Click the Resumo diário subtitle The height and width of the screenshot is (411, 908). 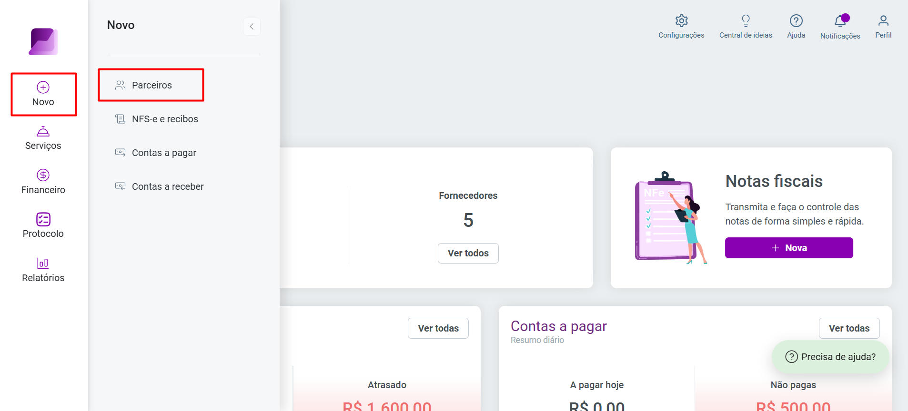[x=537, y=340]
